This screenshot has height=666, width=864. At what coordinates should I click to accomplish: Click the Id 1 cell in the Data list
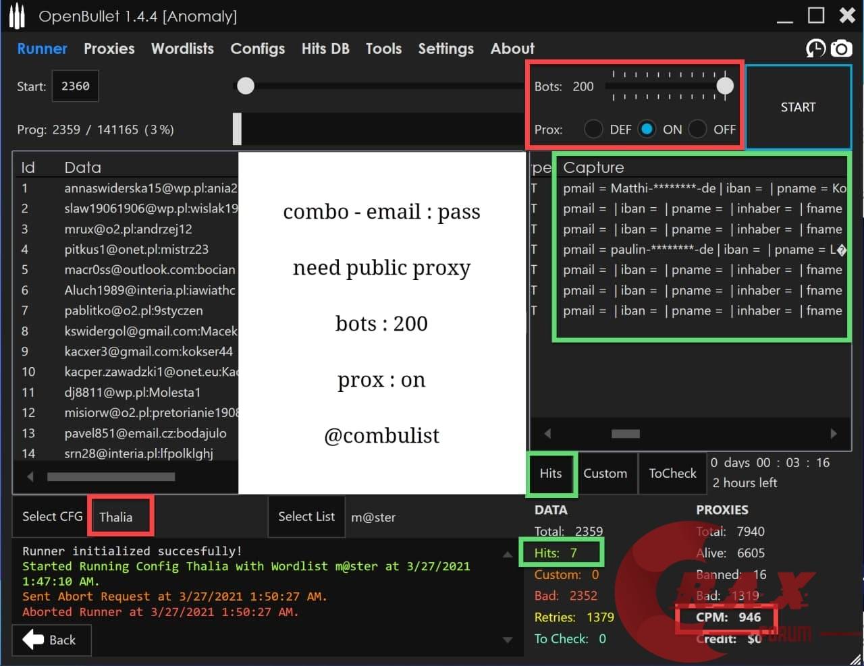point(25,188)
